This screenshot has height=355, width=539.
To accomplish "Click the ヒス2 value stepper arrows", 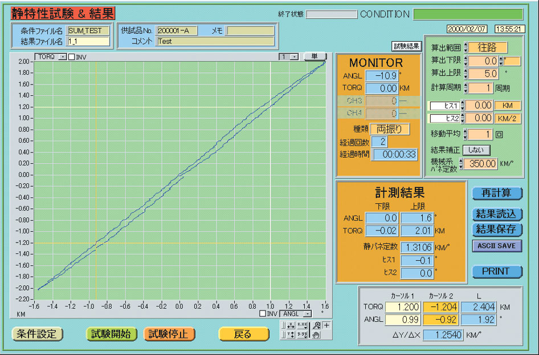I will 462,119.
